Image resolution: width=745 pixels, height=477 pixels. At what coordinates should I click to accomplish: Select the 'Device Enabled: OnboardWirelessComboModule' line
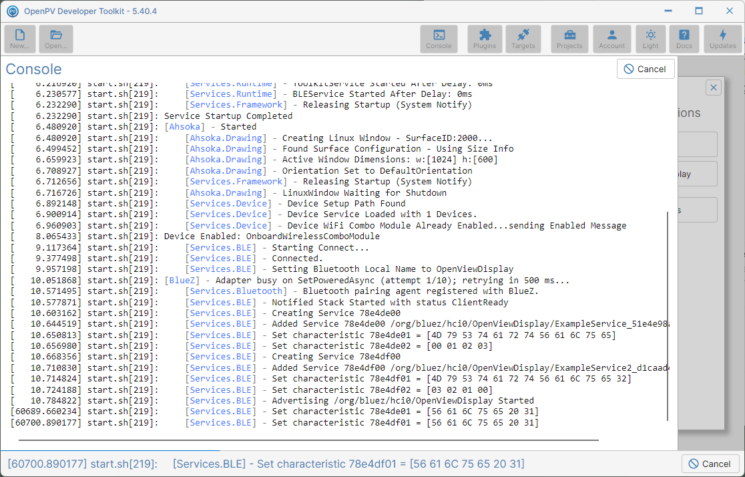(x=196, y=236)
